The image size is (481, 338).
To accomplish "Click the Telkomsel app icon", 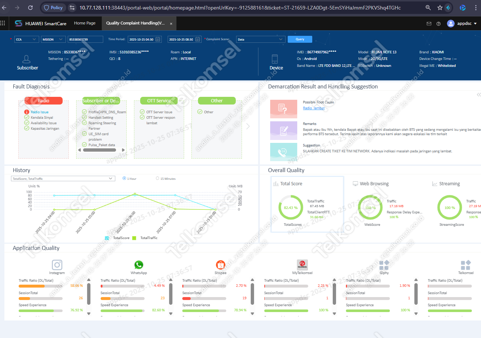I will click(x=466, y=265).
